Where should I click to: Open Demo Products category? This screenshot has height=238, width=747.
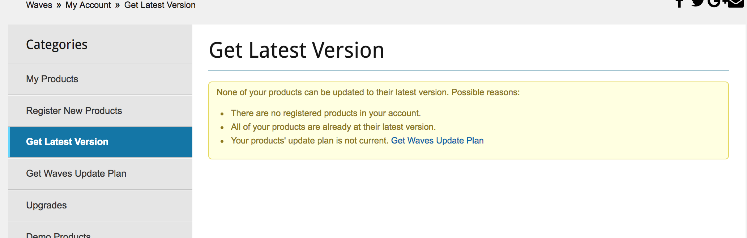pos(58,235)
